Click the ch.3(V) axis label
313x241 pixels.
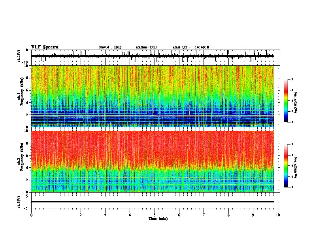pos(19,202)
